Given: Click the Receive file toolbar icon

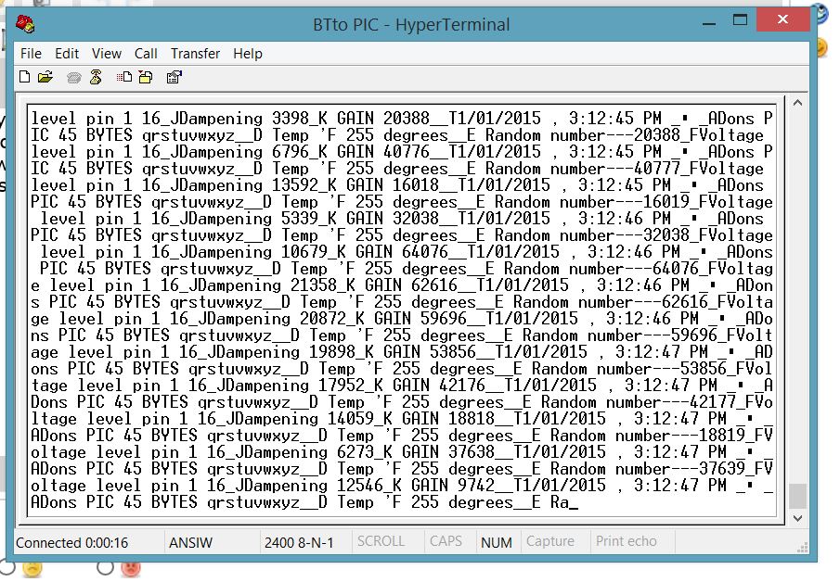Looking at the screenshot, I should coord(145,78).
